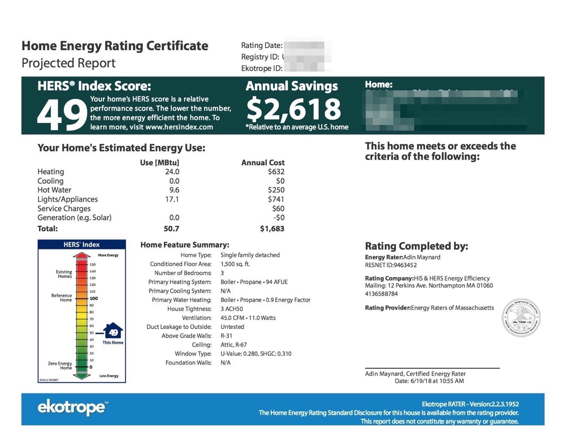Click the 3 ACH50 house tightness value
Viewport: 566px width, 437px height.
tap(232, 309)
